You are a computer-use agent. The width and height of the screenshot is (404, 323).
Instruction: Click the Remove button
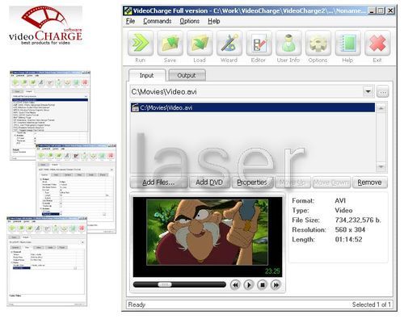click(370, 182)
